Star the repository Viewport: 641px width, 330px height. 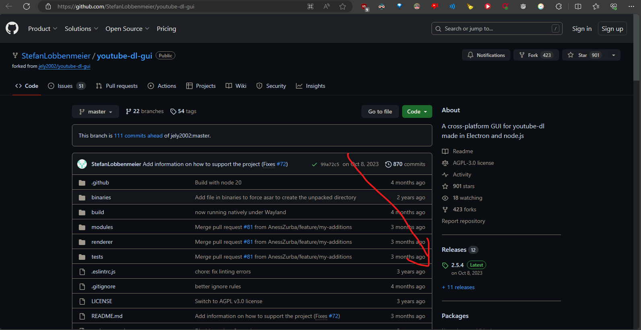[584, 55]
